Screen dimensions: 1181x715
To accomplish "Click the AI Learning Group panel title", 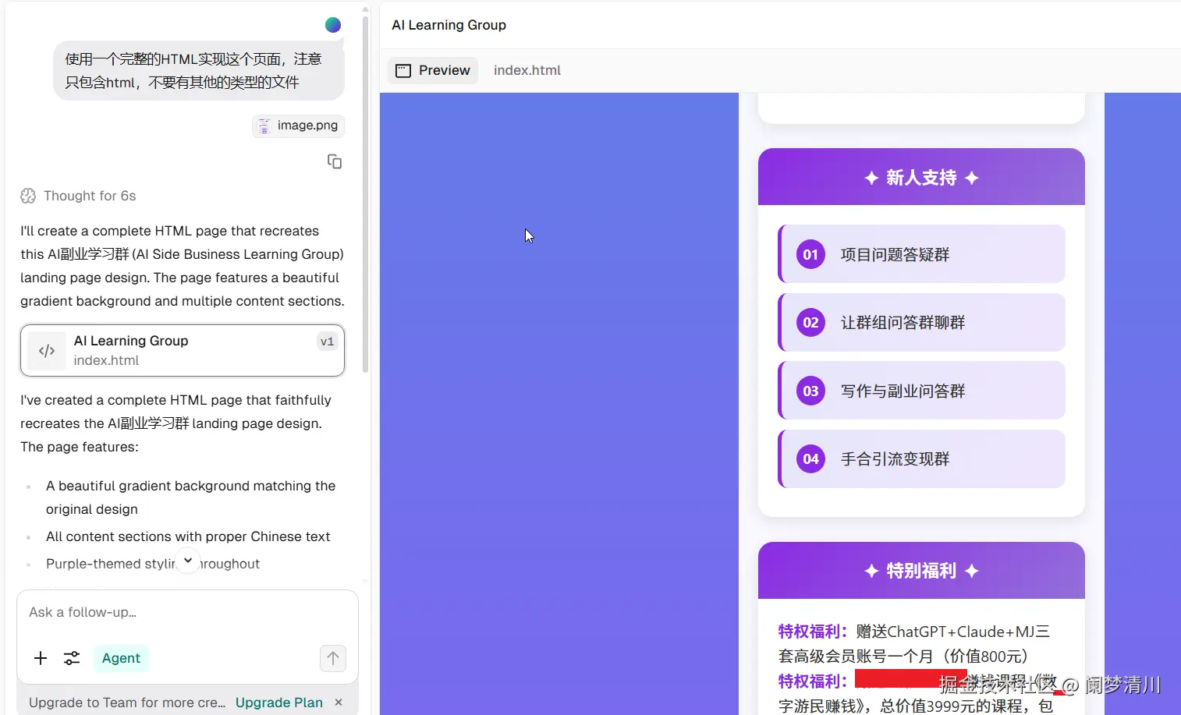I will point(449,25).
